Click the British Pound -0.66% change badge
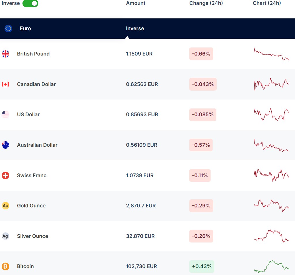This screenshot has width=295, height=275. click(x=201, y=54)
